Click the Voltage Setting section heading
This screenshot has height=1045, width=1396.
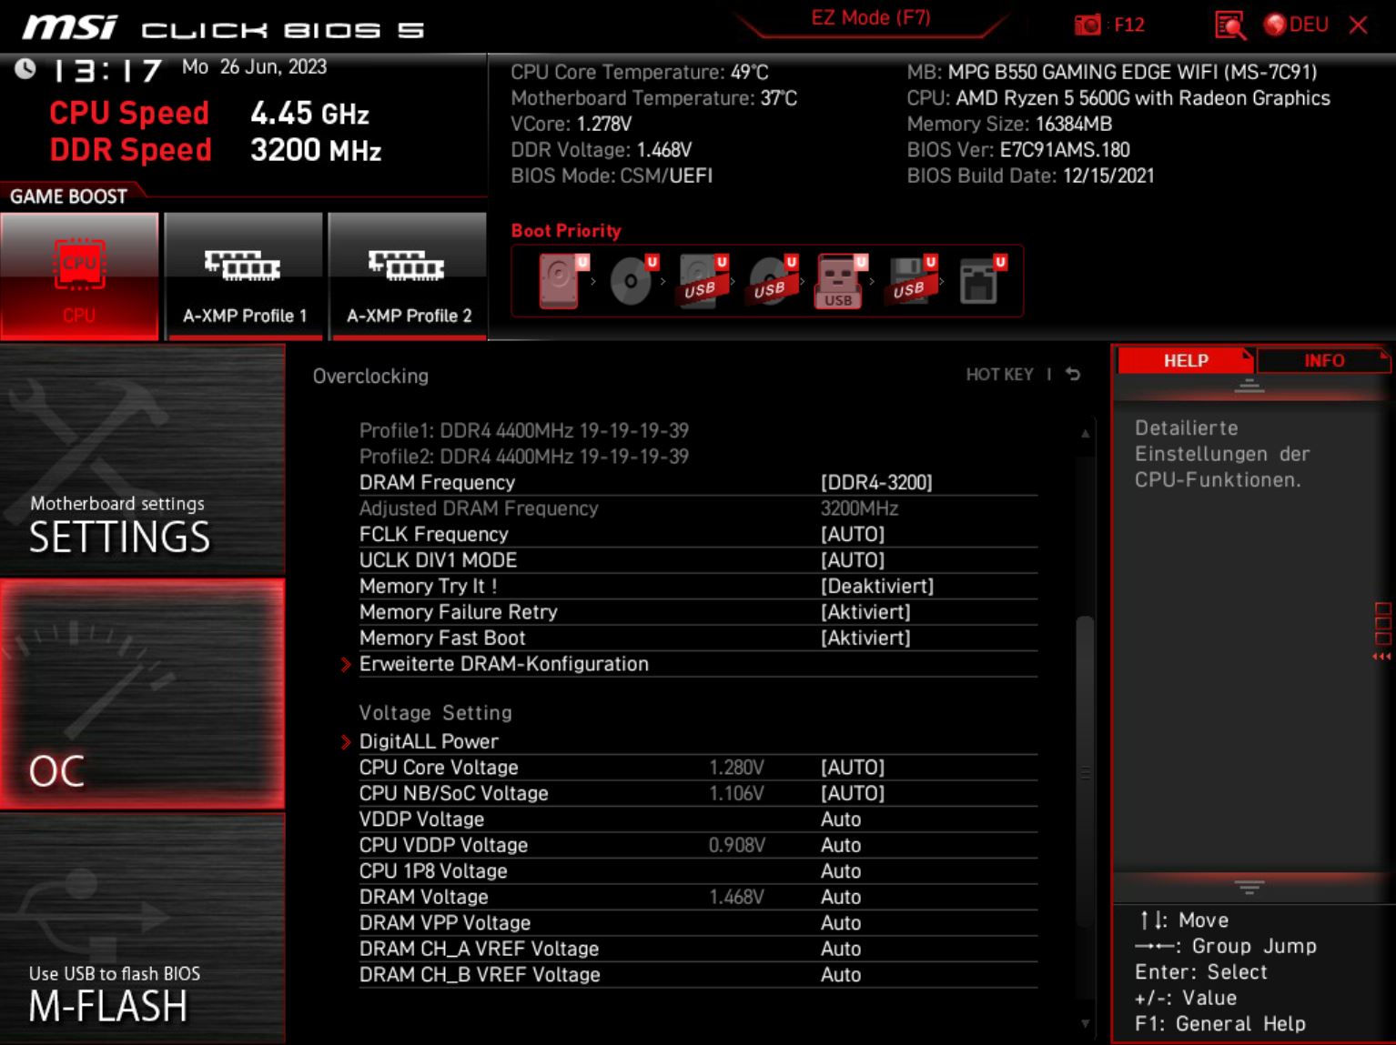(435, 713)
